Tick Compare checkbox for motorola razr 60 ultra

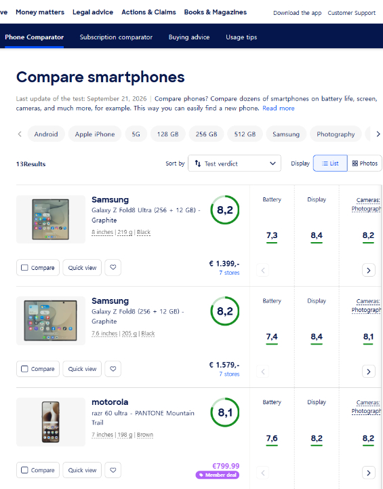pyautogui.click(x=24, y=470)
